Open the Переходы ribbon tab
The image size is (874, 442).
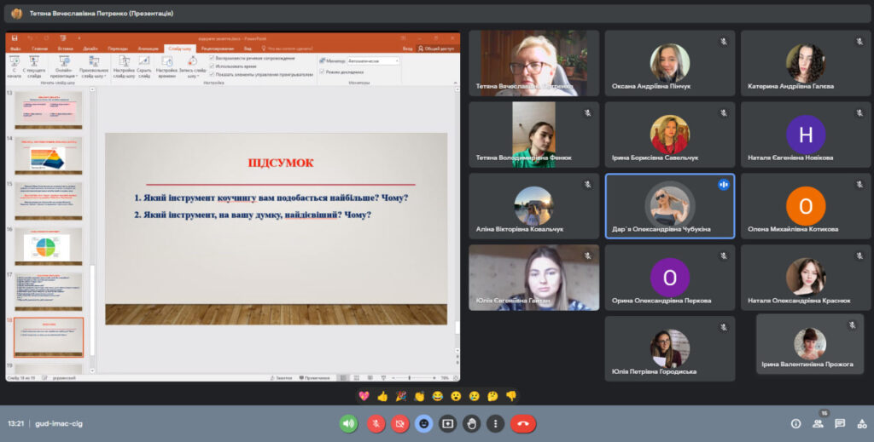click(118, 49)
